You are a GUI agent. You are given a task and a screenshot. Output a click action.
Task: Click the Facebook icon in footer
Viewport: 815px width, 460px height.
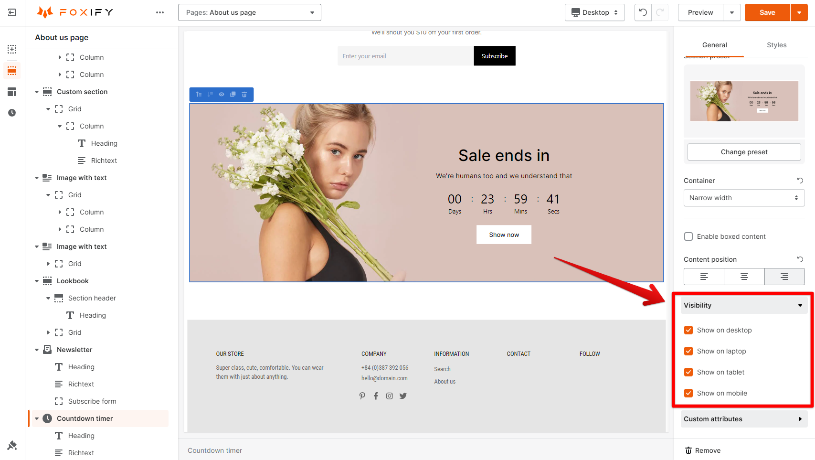[x=376, y=396]
